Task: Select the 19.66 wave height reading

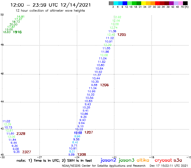Action: (9, 29)
